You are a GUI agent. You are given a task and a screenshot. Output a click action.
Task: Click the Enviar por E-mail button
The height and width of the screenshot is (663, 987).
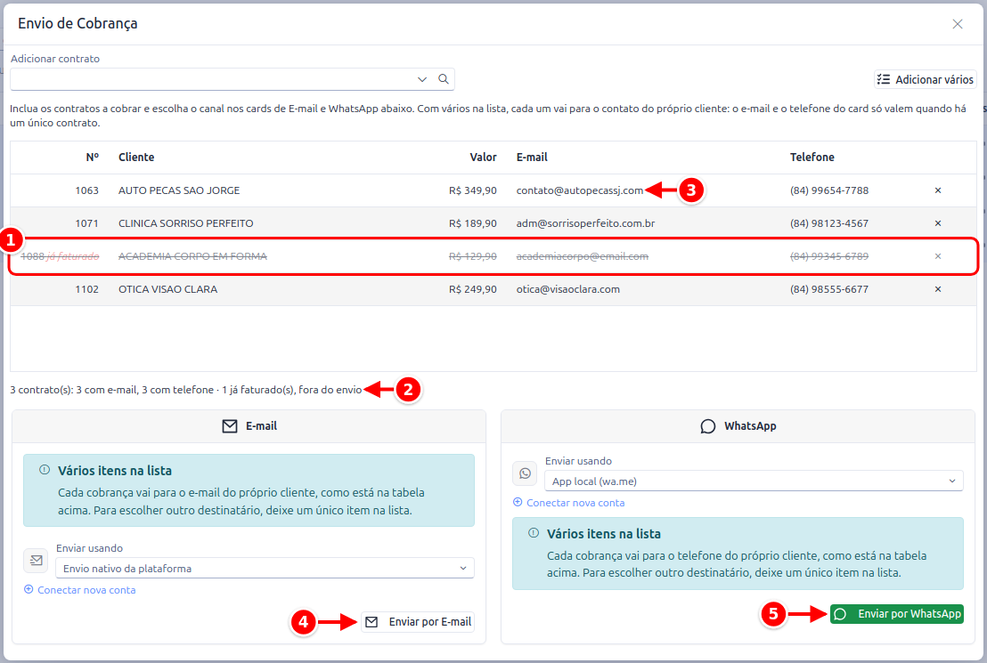click(x=417, y=621)
